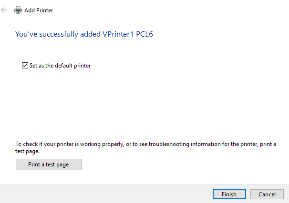Image resolution: width=289 pixels, height=203 pixels.
Task: Click the troubleshooting information paragraph text
Action: click(145, 147)
